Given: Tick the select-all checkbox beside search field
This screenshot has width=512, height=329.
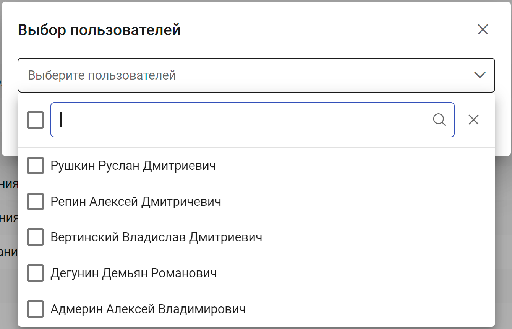Looking at the screenshot, I should [x=35, y=120].
